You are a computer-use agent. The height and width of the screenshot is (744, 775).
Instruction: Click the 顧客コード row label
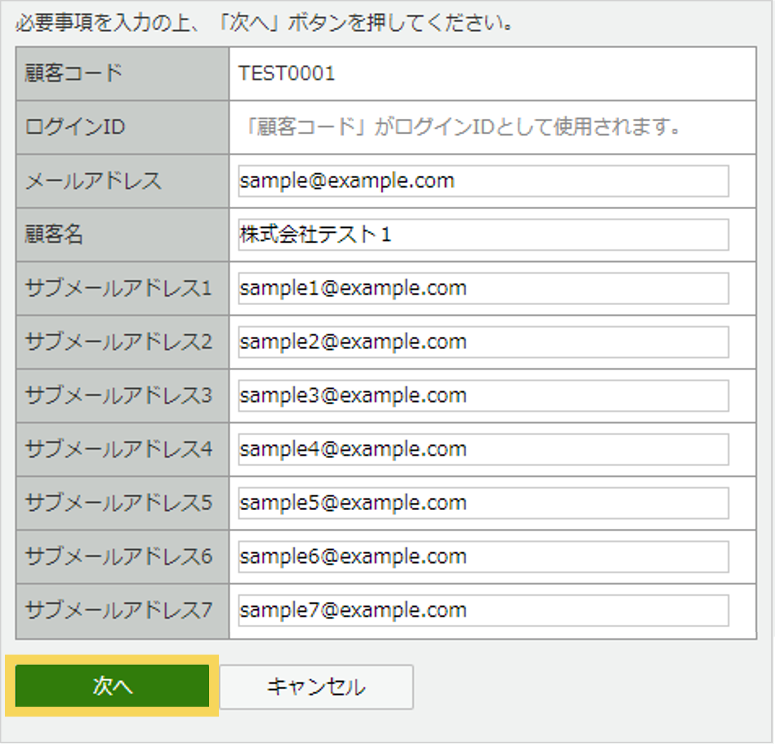pos(74,73)
